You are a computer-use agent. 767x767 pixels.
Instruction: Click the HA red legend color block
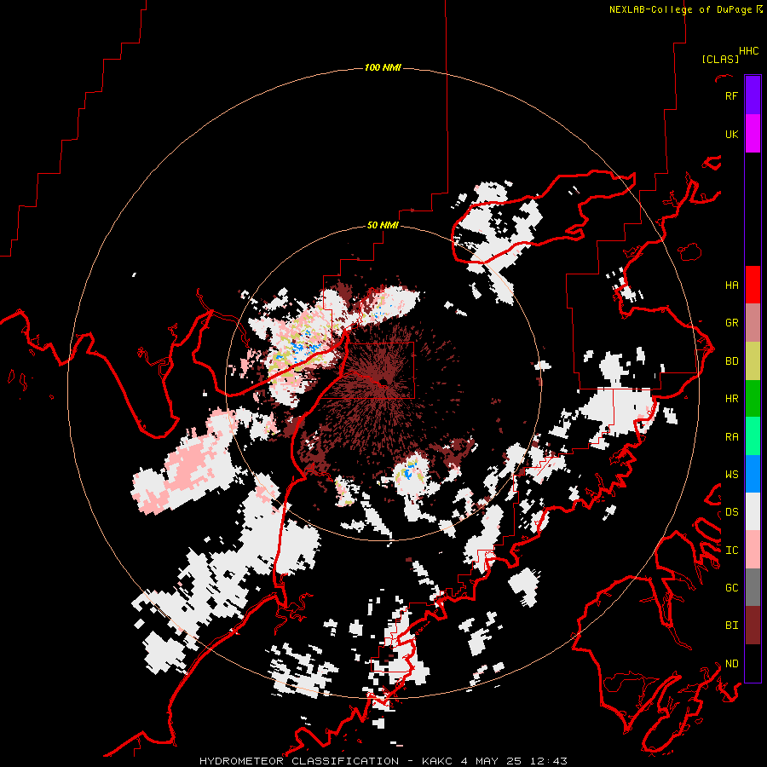tap(753, 285)
